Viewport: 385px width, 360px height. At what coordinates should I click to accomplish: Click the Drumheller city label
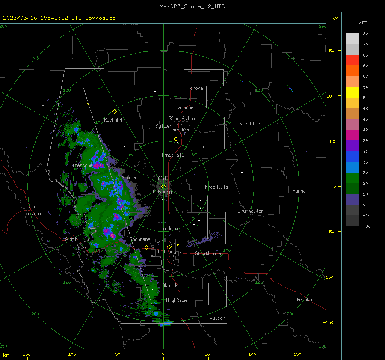click(x=251, y=211)
